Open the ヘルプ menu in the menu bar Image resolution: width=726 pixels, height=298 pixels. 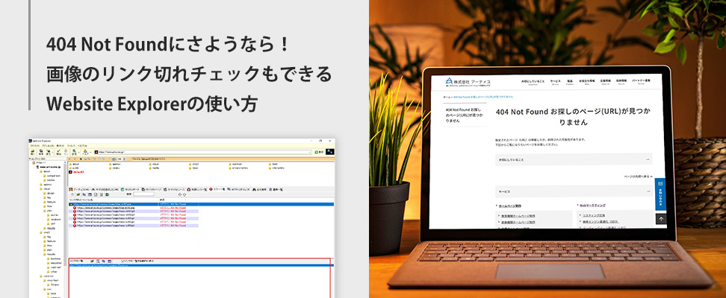pos(82,145)
